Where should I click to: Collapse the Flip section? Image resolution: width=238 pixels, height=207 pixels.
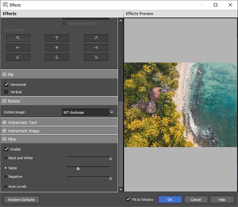coord(4,75)
